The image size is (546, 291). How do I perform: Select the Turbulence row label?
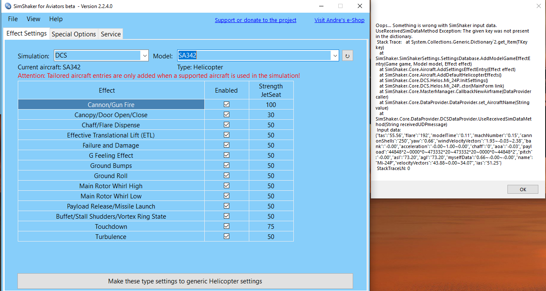coord(111,237)
